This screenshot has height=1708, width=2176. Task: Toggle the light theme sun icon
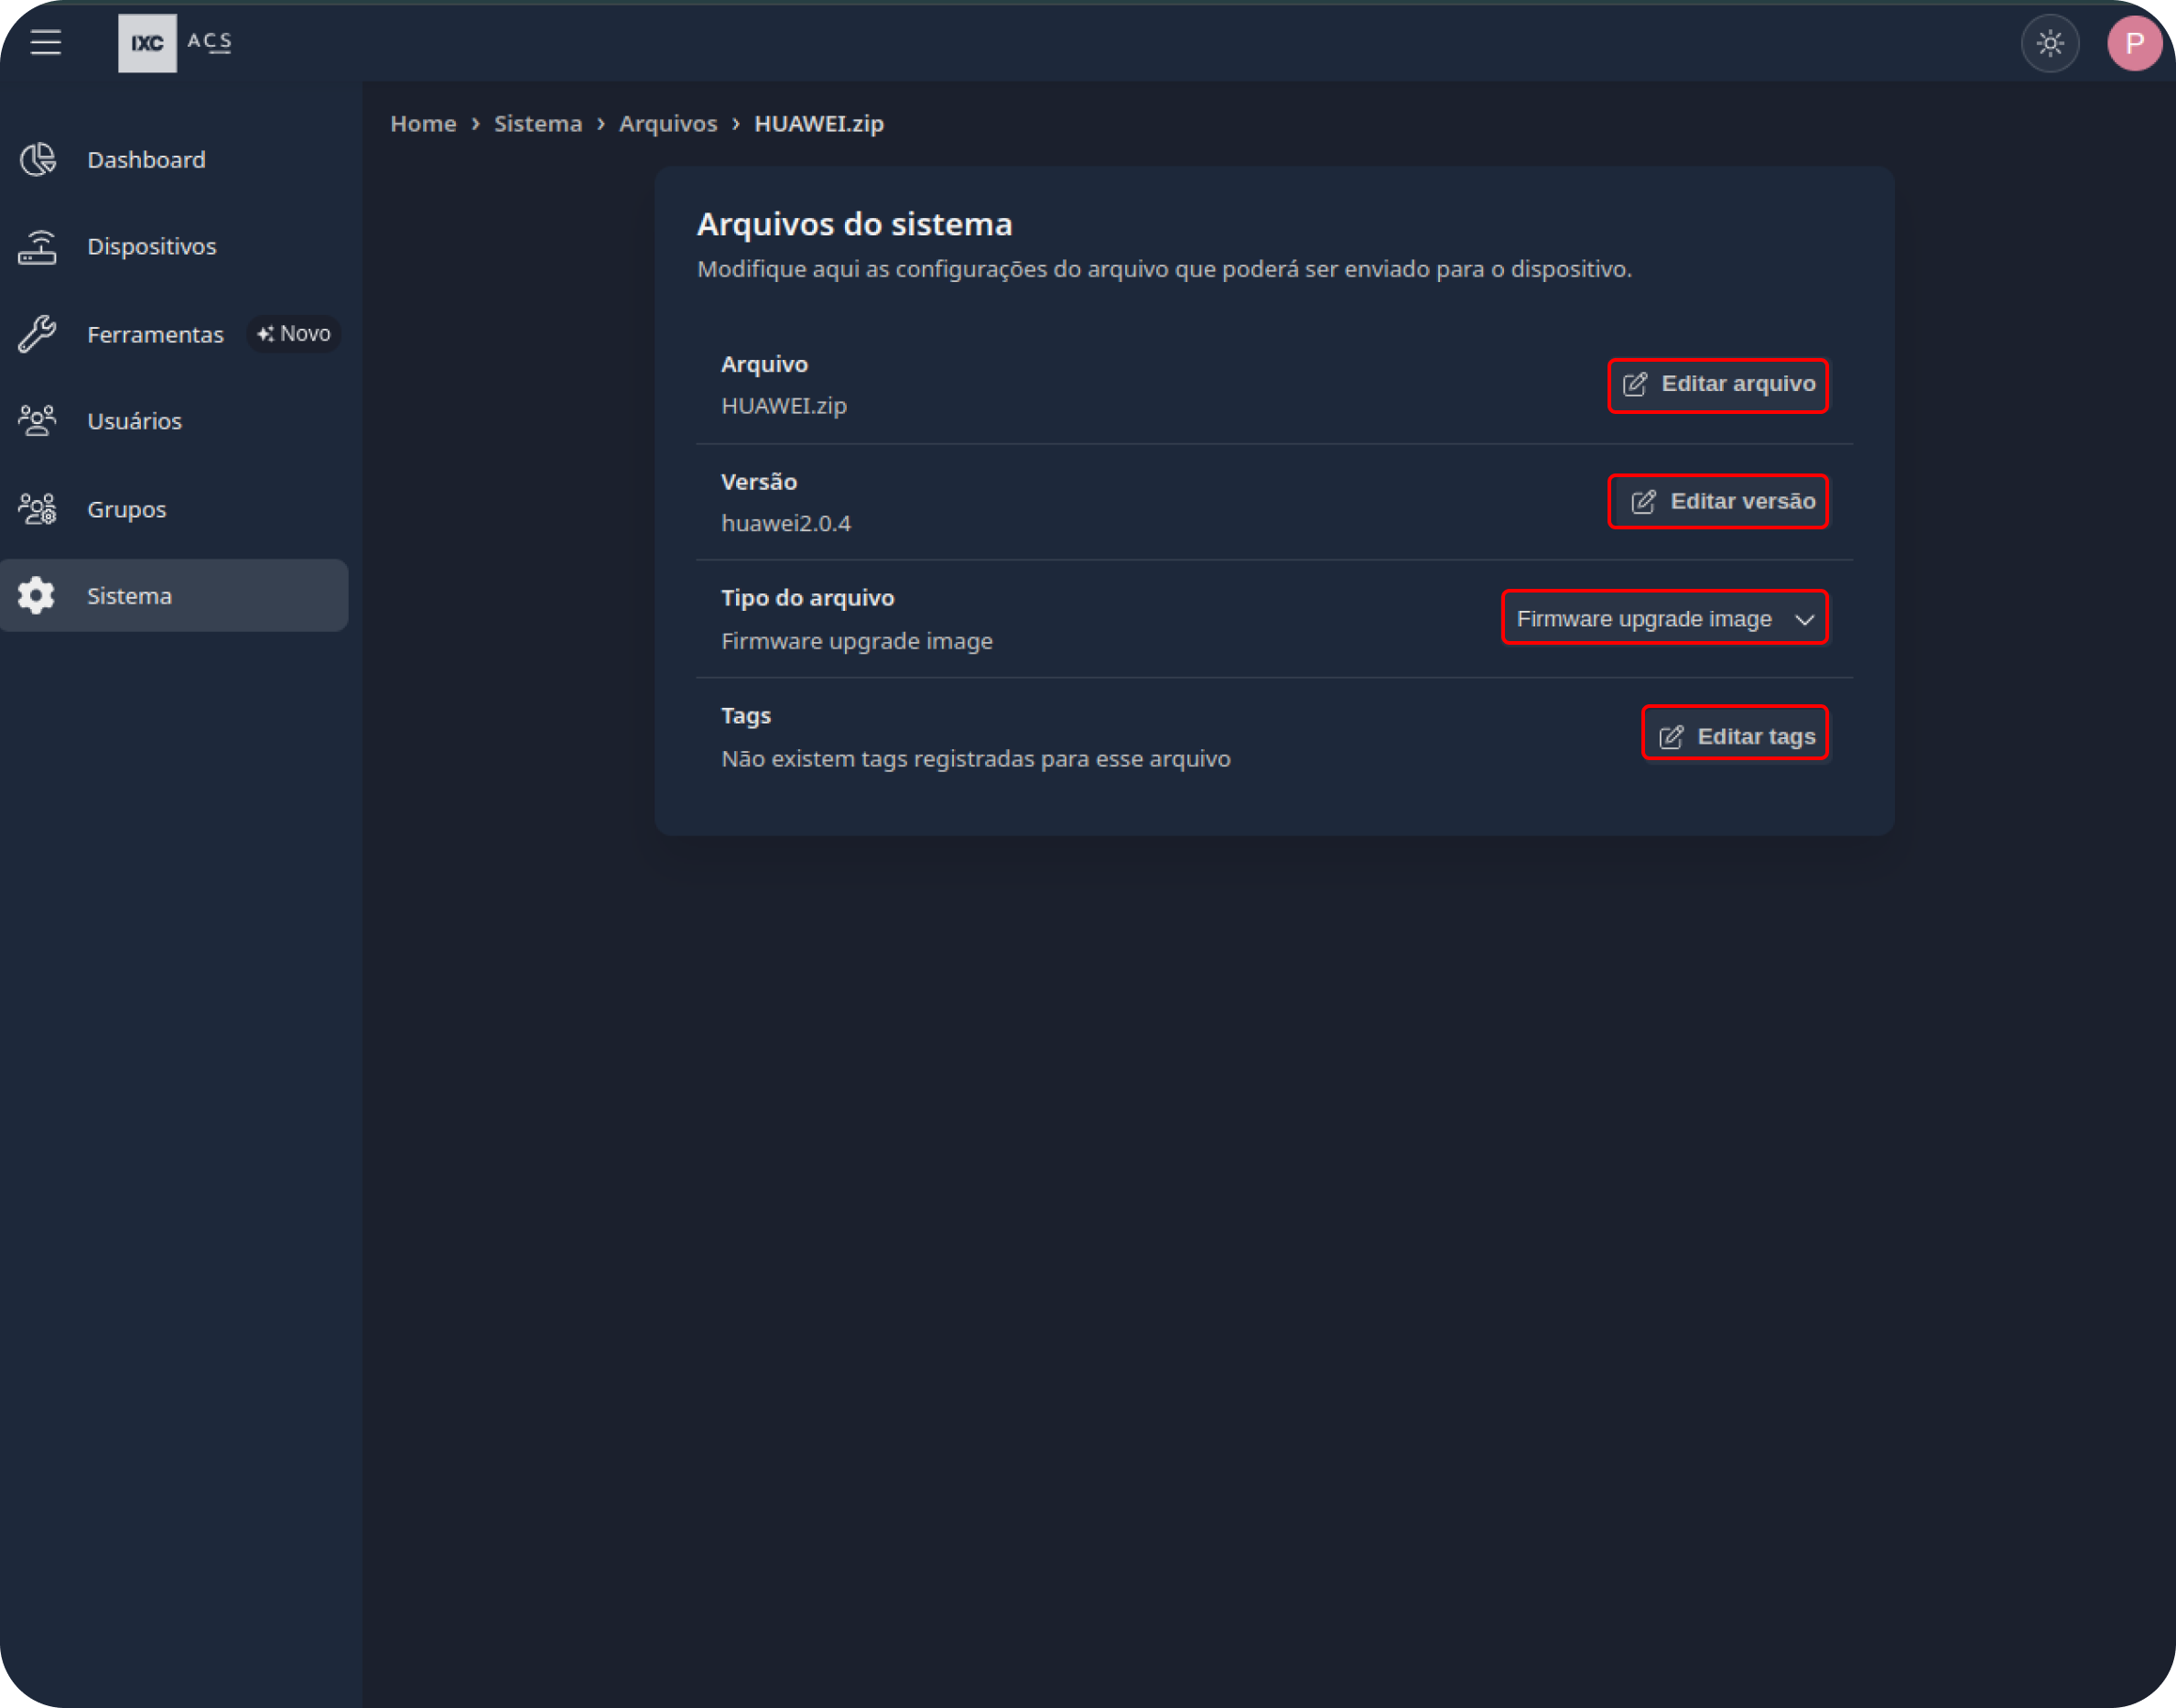click(2049, 43)
